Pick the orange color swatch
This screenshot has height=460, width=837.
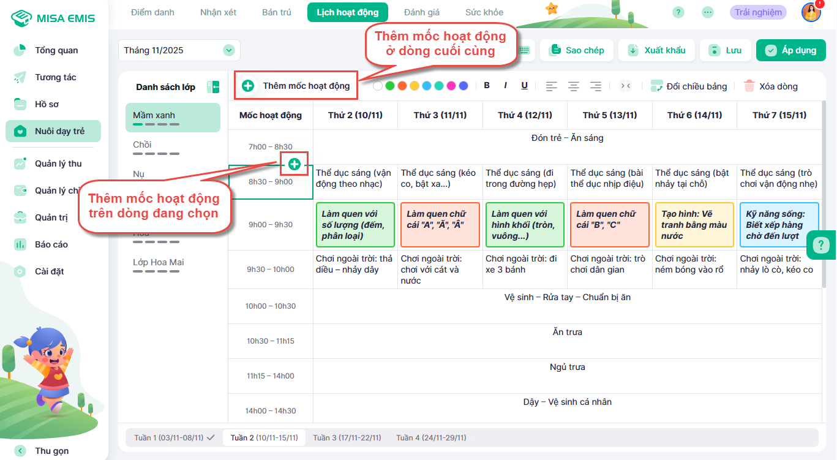pos(402,86)
